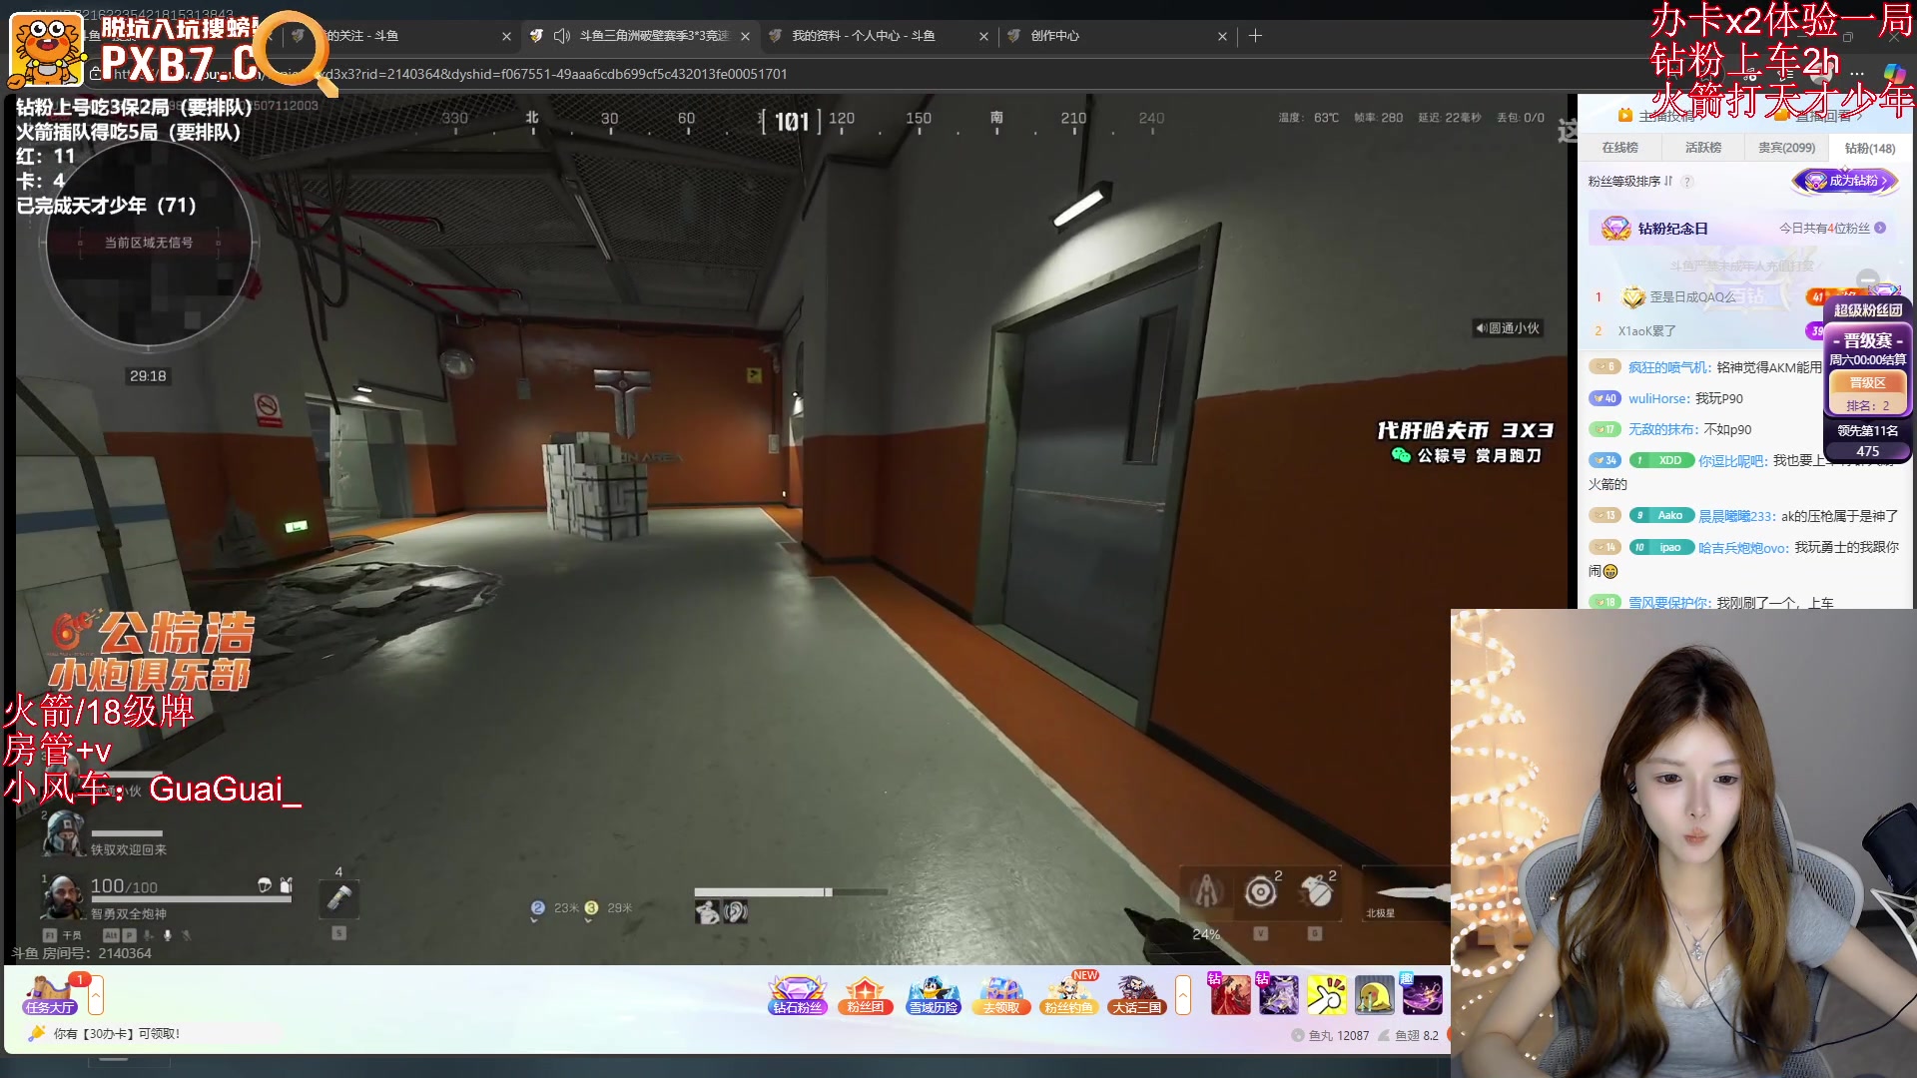Select the in-game target ability icon

pos(1260,891)
